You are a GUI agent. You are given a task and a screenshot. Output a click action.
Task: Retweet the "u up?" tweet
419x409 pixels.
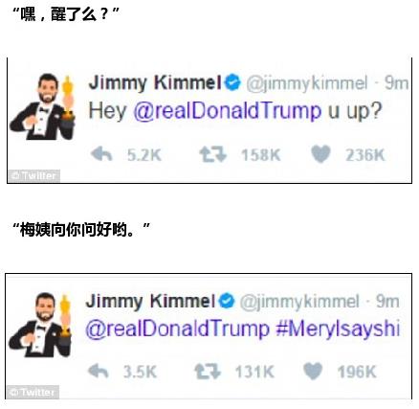pyautogui.click(x=213, y=154)
